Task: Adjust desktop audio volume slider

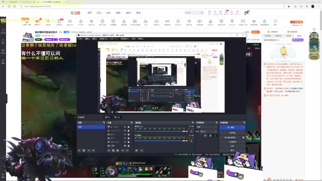Action: [160, 141]
